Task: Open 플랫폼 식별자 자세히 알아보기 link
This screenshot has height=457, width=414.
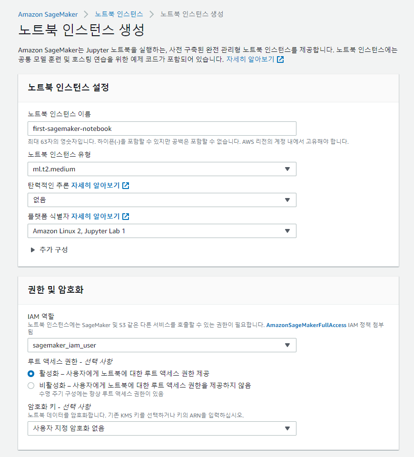Action: [95, 216]
